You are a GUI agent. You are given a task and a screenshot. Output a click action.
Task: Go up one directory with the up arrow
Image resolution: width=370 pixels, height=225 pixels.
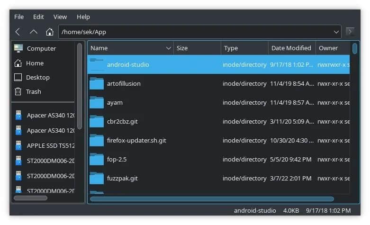(x=34, y=32)
